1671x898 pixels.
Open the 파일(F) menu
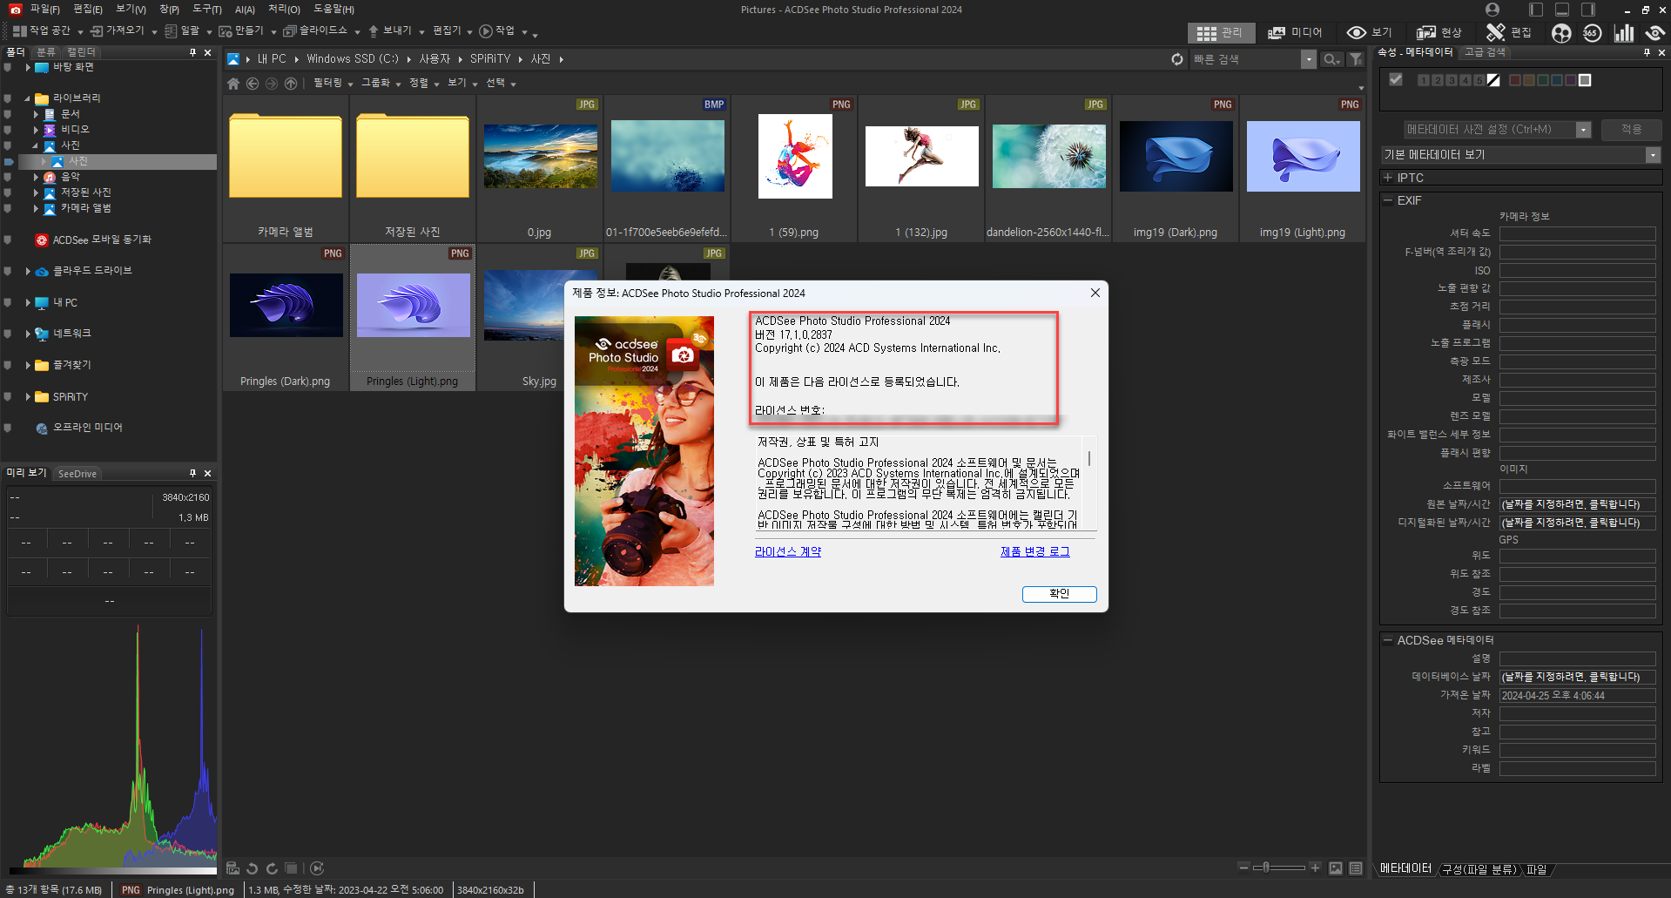(44, 10)
